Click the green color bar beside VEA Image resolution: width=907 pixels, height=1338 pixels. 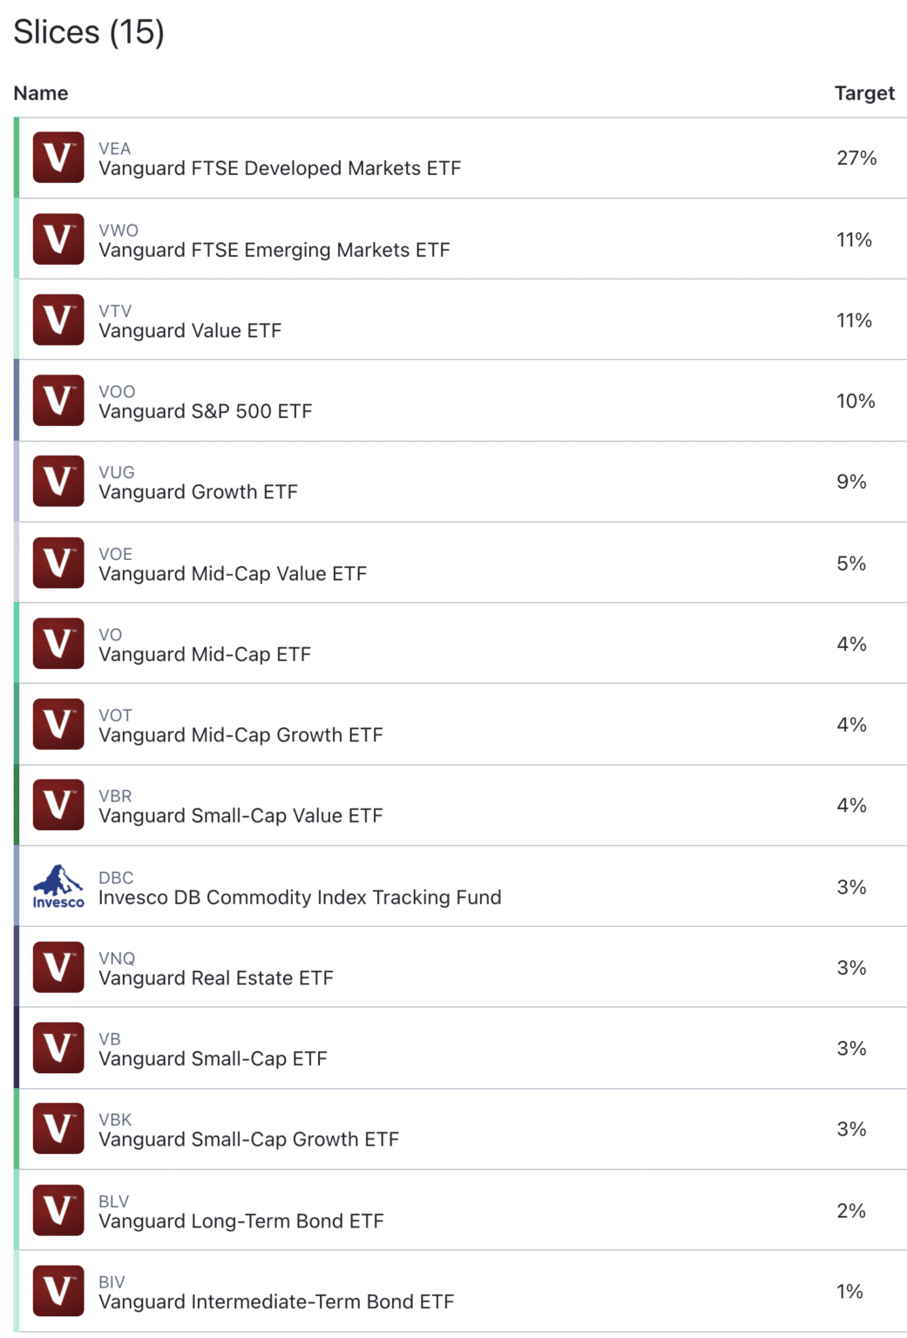coord(15,158)
